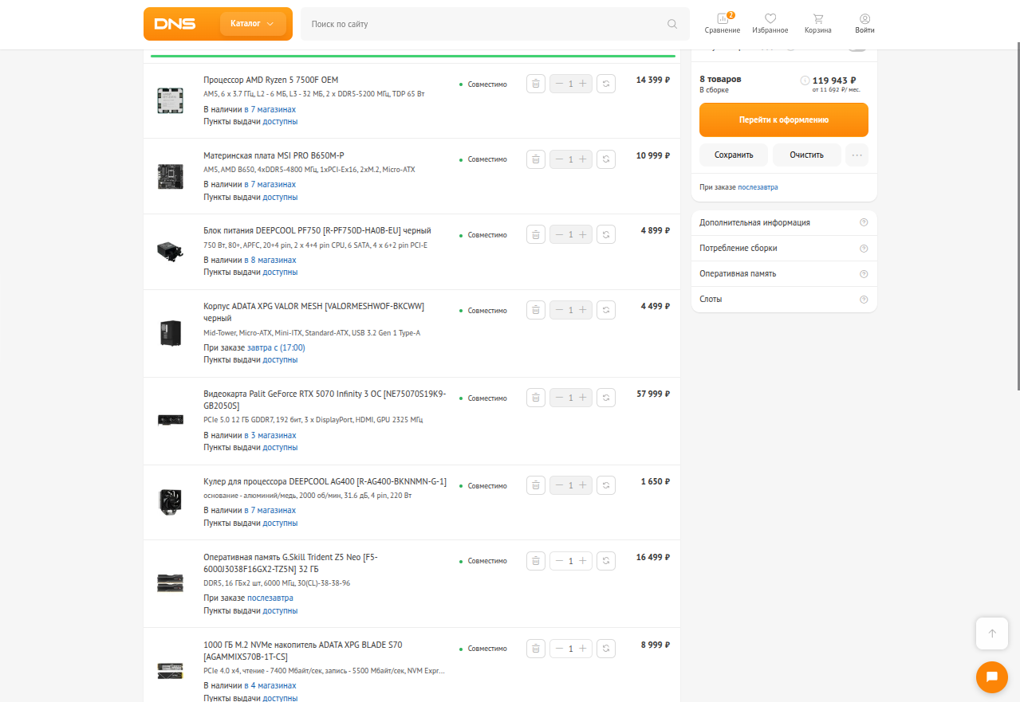Click Перейти к оформлению checkout button
The image size is (1020, 702).
coord(784,120)
